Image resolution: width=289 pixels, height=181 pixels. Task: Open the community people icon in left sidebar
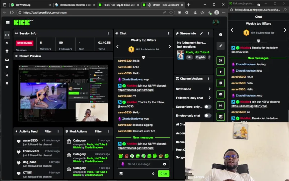tap(7, 75)
